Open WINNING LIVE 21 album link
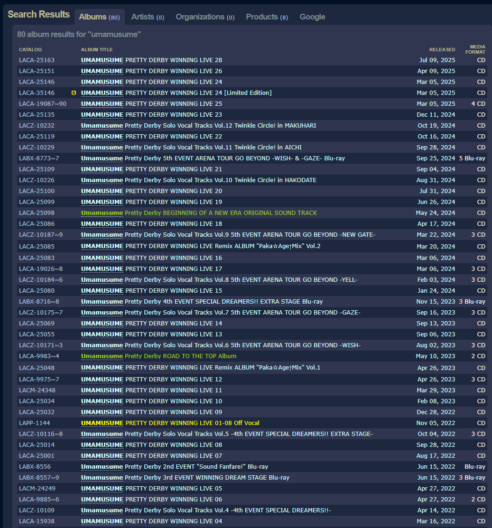The image size is (492, 528). 151,169
